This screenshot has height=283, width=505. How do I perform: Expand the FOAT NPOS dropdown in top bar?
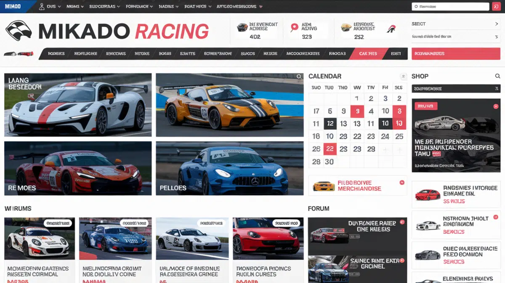coord(198,7)
